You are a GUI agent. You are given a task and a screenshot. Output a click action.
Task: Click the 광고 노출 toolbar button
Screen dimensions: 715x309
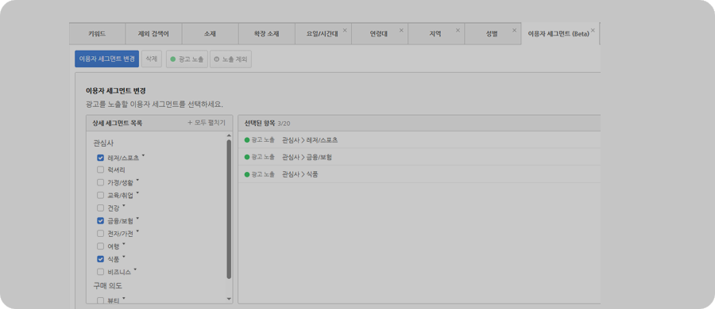click(187, 59)
